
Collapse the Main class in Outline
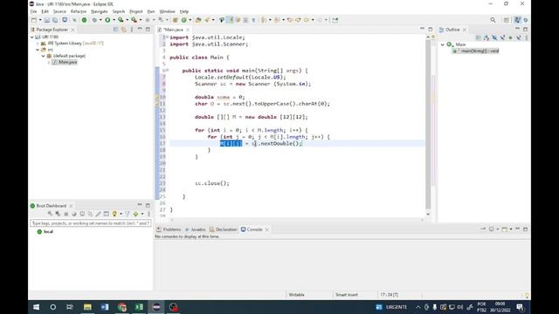click(443, 44)
